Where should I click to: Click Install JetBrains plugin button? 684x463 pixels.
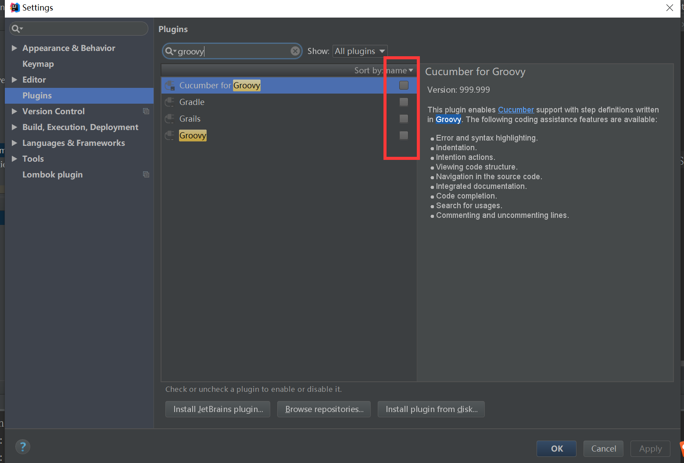218,409
